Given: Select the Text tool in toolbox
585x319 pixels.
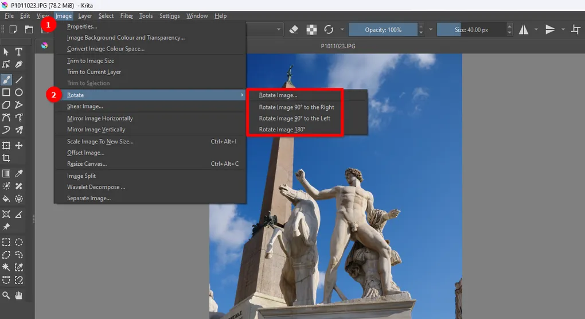Looking at the screenshot, I should [19, 52].
